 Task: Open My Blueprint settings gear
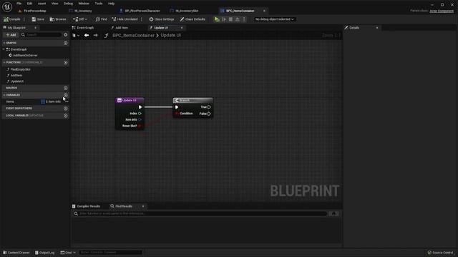point(66,35)
